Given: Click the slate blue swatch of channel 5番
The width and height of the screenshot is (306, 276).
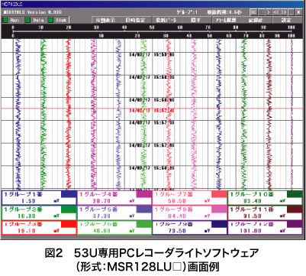Looking at the screenshot, I should tap(143, 209).
